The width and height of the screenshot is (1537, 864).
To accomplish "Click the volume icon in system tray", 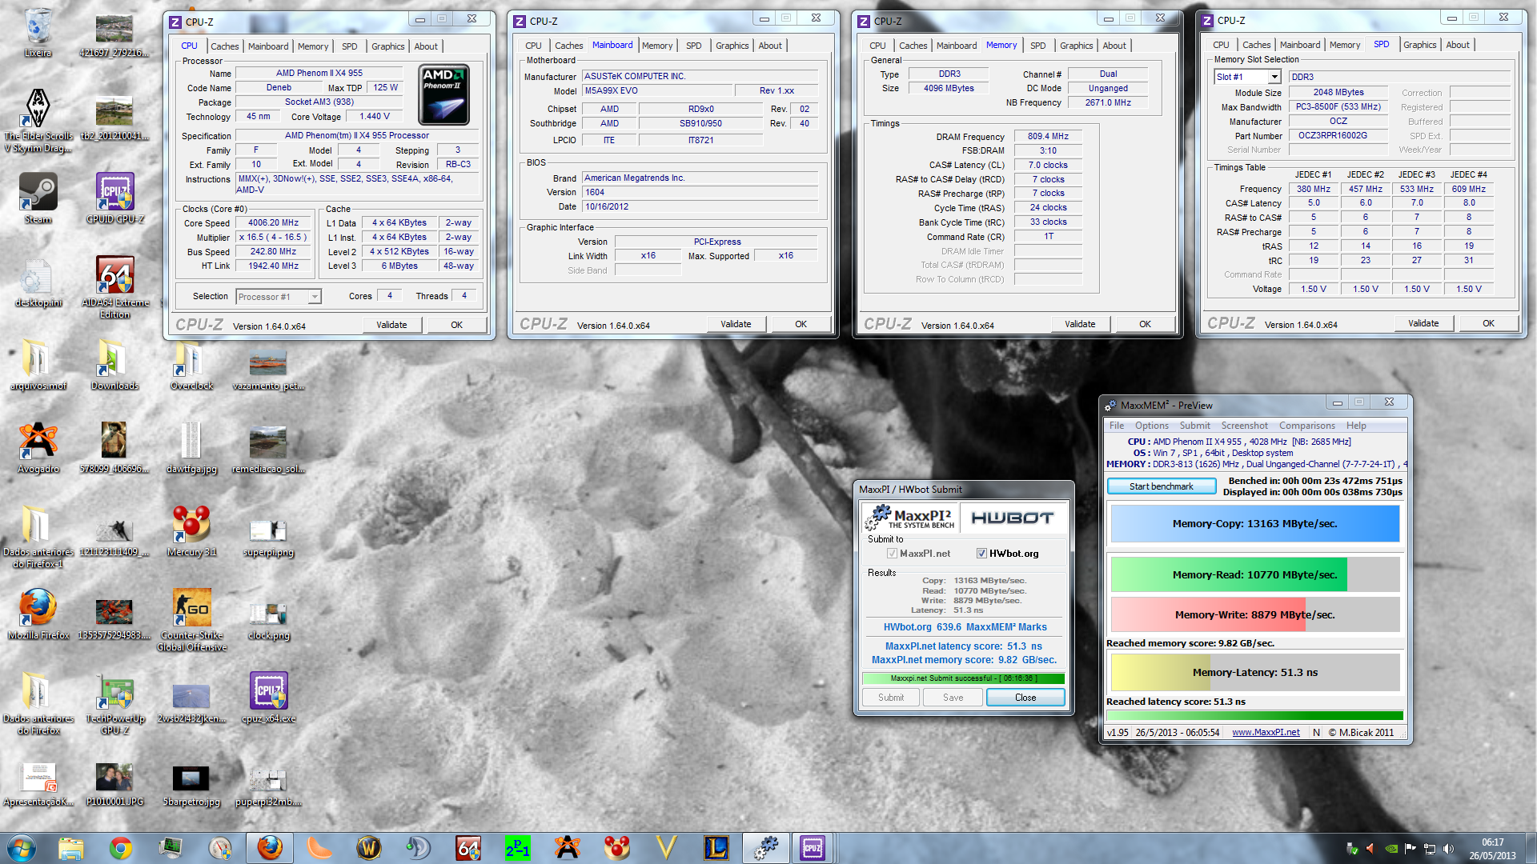I will point(1448,849).
